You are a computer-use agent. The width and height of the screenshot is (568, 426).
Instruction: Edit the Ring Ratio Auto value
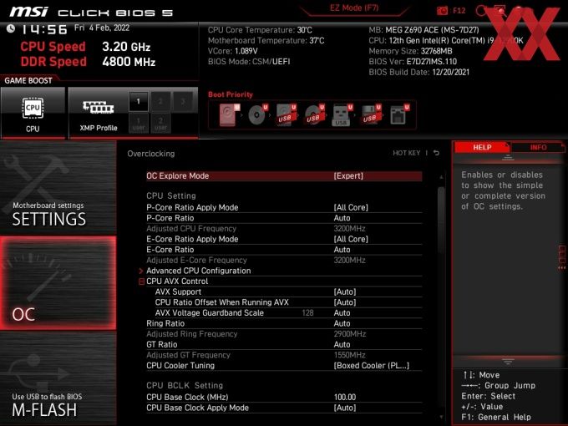pyautogui.click(x=342, y=323)
